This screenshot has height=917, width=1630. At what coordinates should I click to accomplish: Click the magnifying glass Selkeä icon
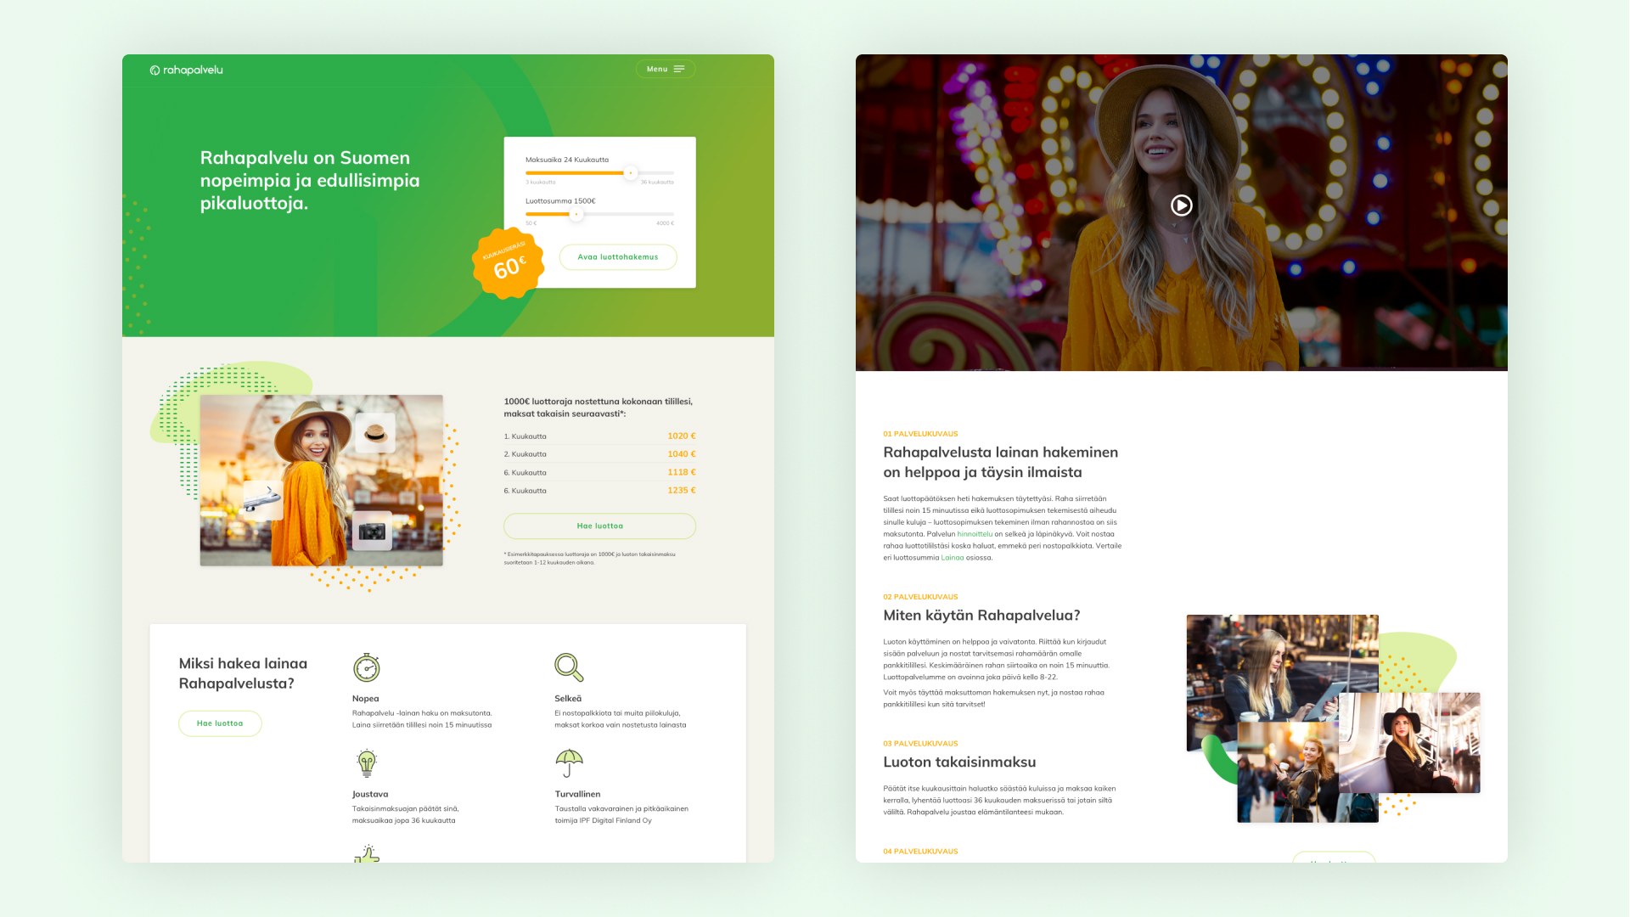tap(568, 667)
